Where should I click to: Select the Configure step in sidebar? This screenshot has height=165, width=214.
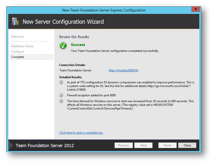click(18, 52)
